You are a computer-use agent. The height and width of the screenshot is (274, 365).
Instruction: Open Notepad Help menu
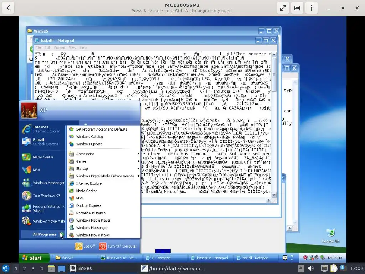coord(83,47)
